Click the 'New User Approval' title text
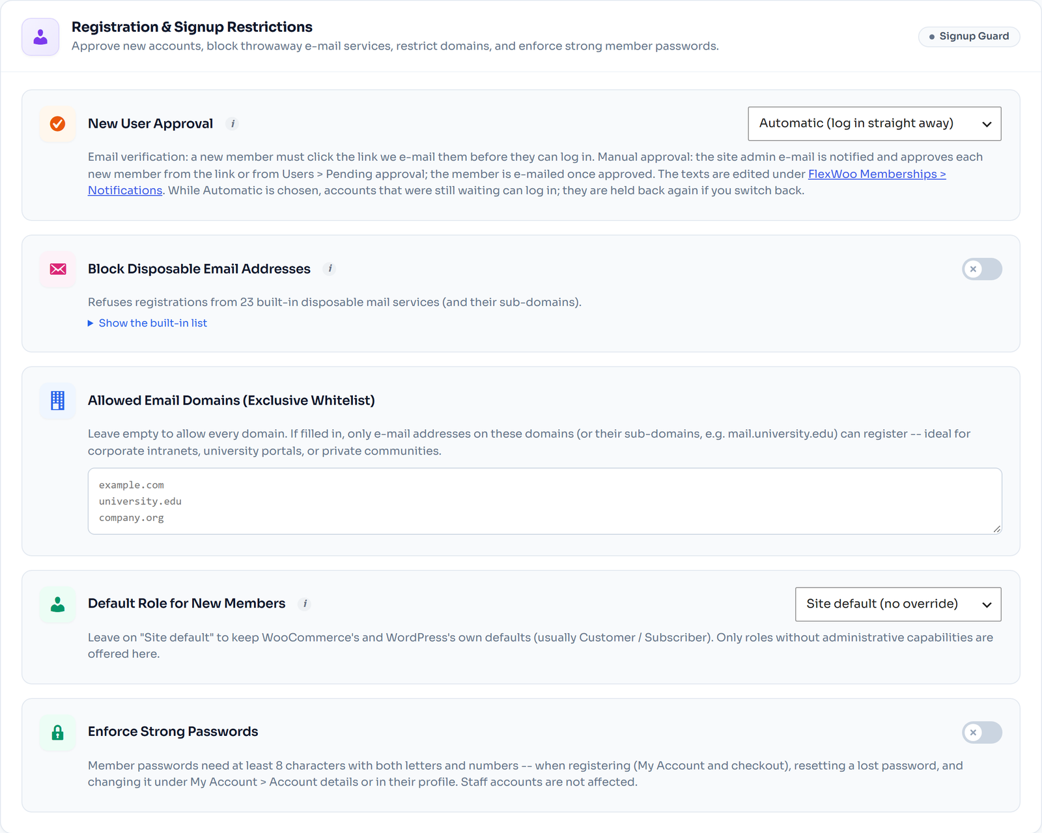The height and width of the screenshot is (833, 1042). 150,124
